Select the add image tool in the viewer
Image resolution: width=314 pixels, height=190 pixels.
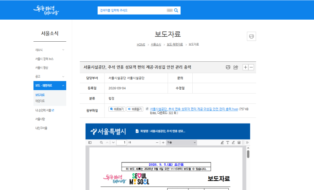[239, 142]
